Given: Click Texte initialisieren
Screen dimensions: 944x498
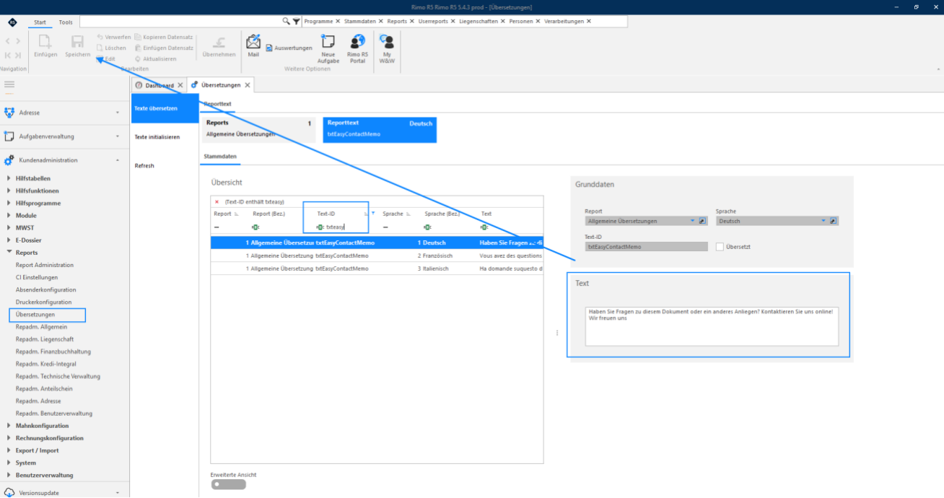Looking at the screenshot, I should [157, 136].
